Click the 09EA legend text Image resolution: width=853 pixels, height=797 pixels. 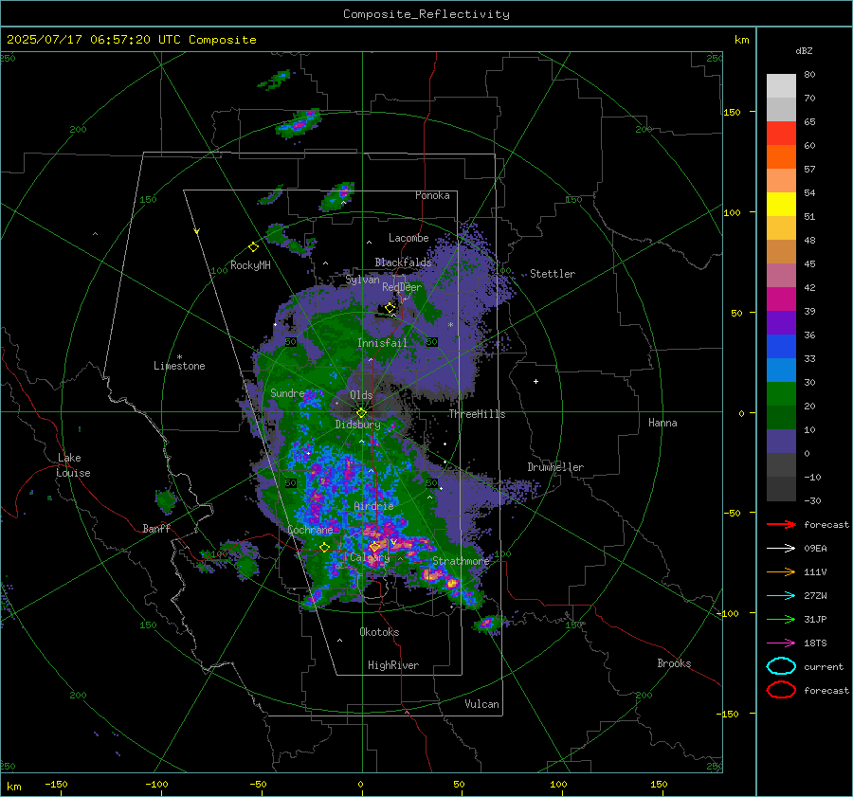[815, 549]
